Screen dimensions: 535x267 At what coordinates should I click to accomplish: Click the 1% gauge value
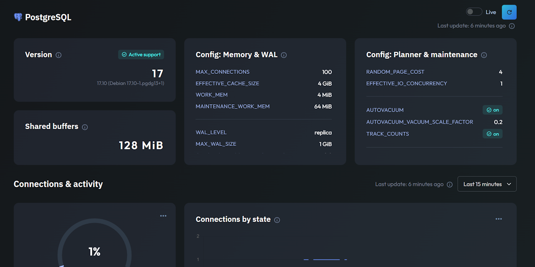coord(95,252)
